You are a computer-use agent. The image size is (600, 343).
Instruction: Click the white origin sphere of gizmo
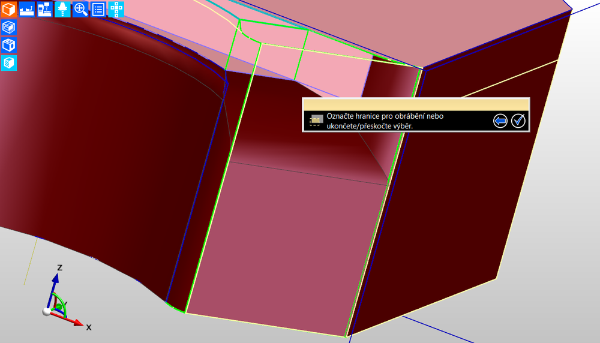[47, 311]
